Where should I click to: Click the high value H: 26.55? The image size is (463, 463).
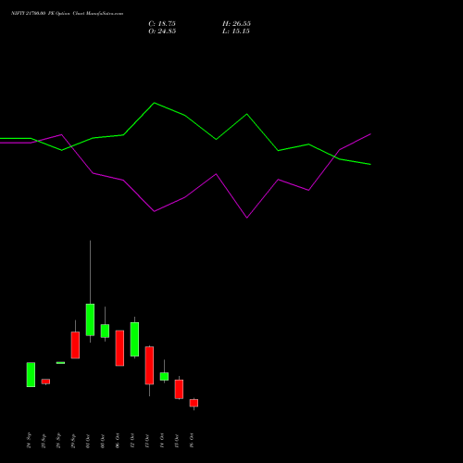[x=236, y=24]
